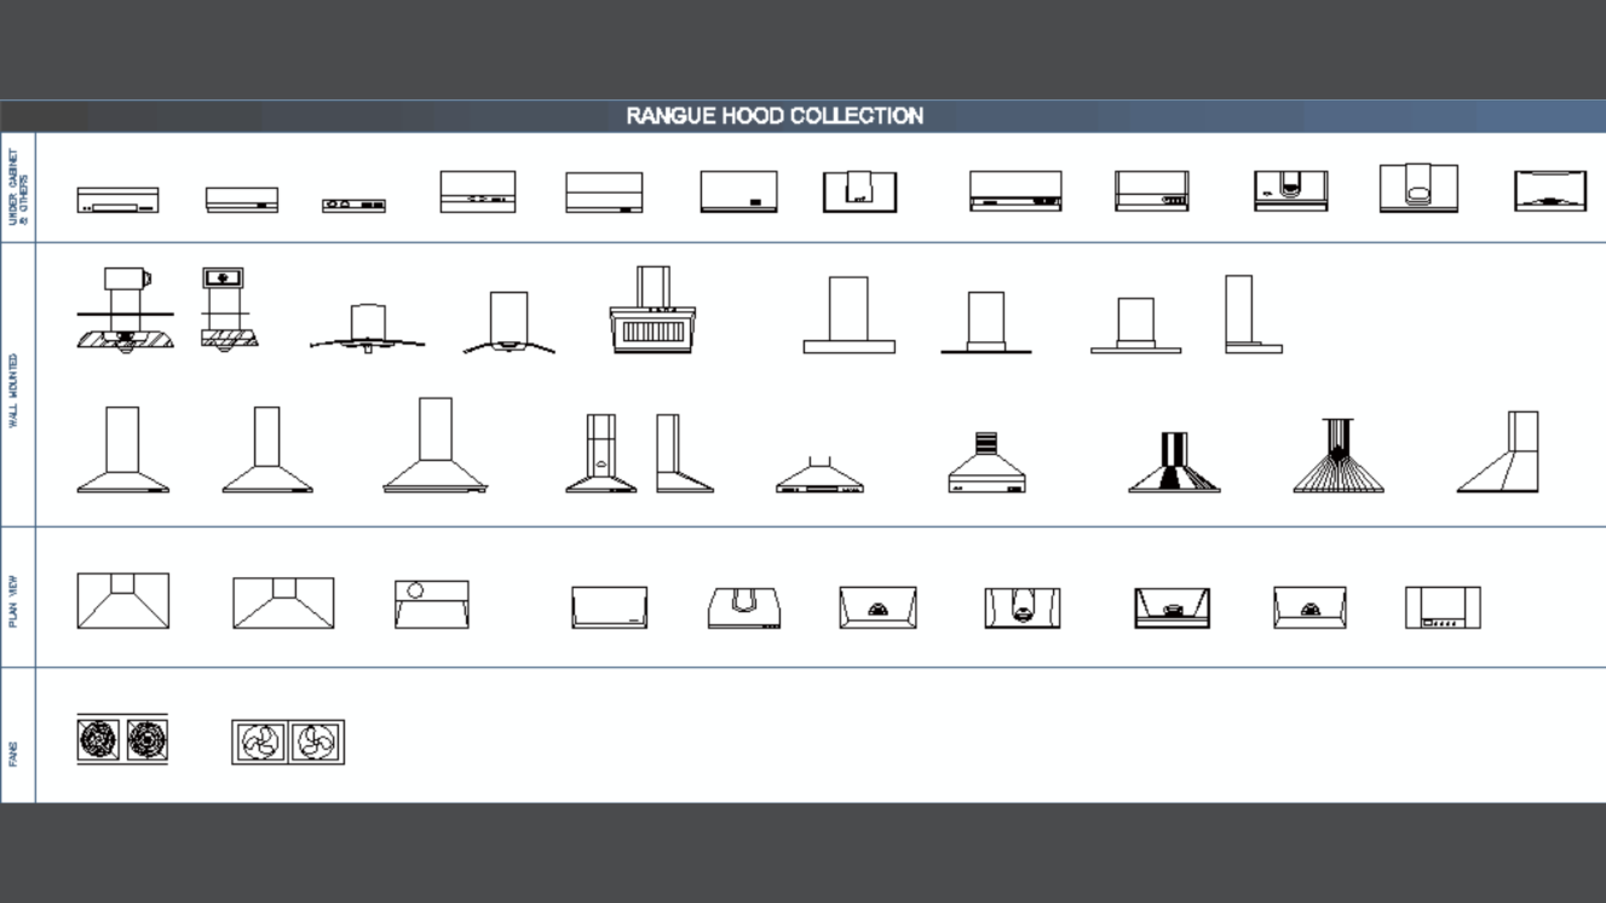Select the radial-grille double fan block

122,739
